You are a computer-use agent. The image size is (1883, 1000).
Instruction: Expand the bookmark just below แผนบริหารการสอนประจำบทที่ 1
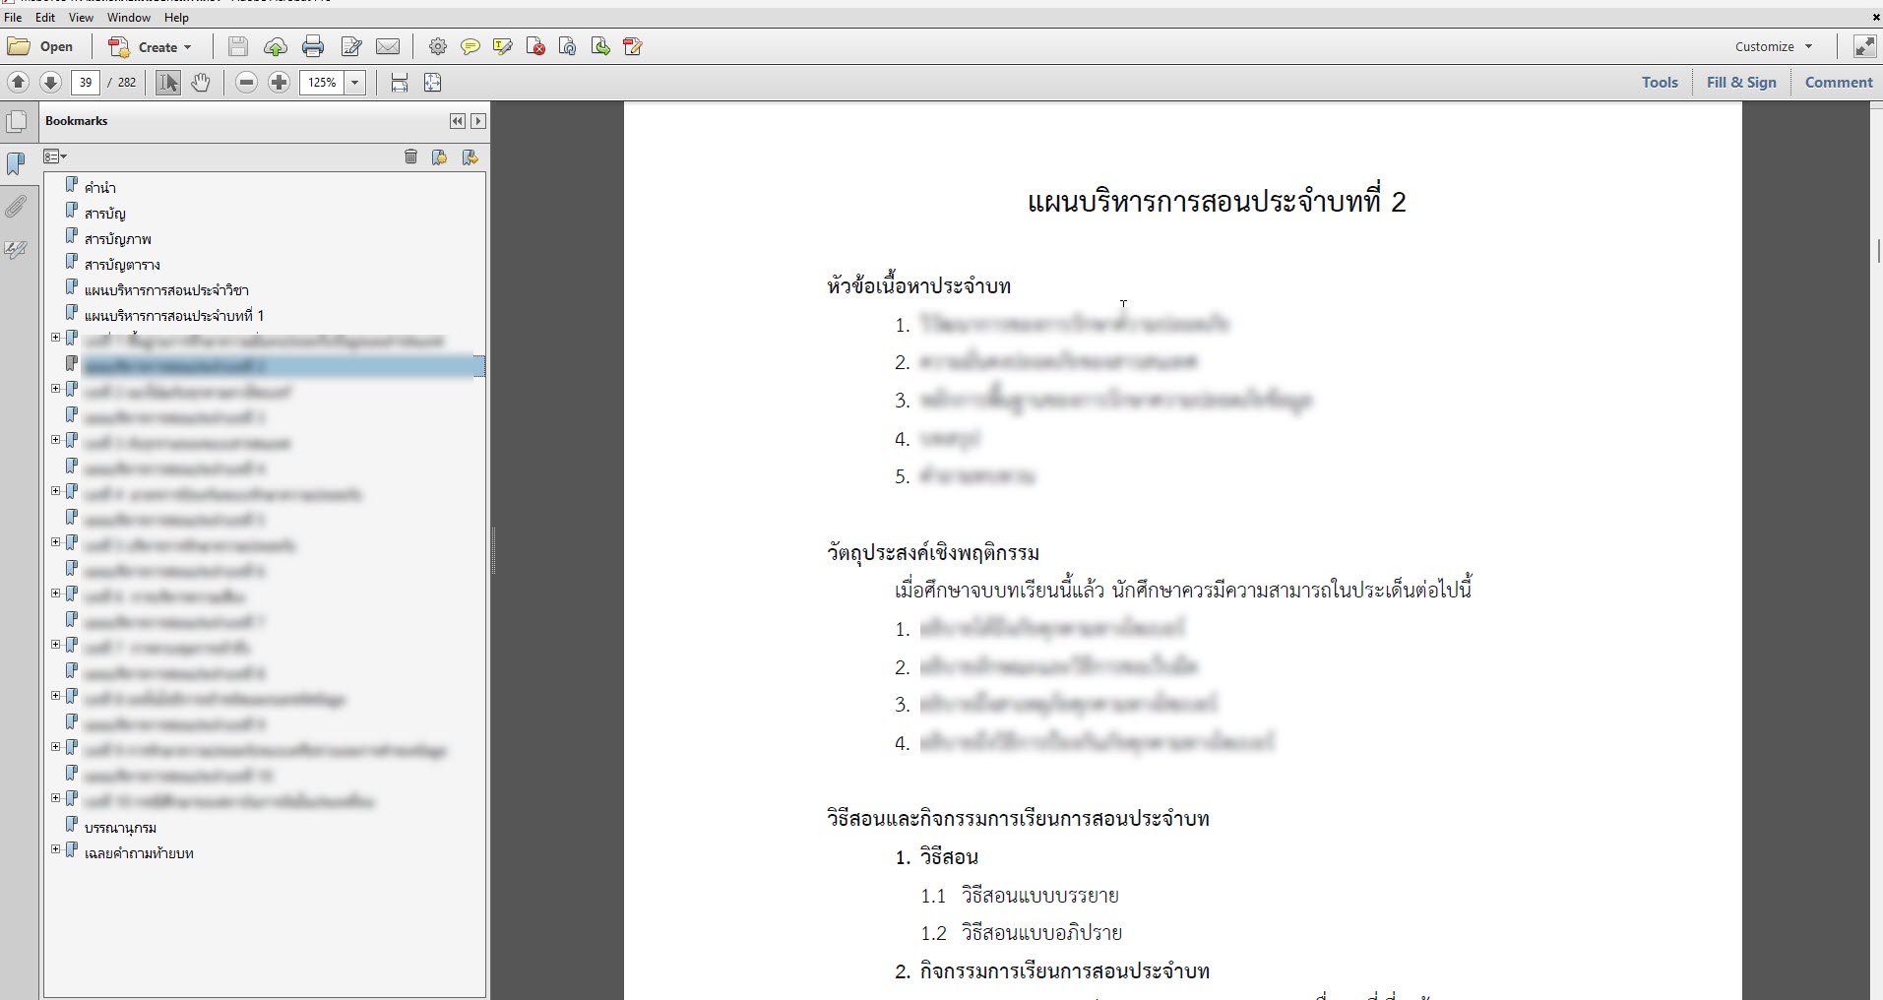tap(56, 337)
